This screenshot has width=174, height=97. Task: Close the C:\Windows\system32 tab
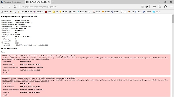pyautogui.click(x=49, y=2)
